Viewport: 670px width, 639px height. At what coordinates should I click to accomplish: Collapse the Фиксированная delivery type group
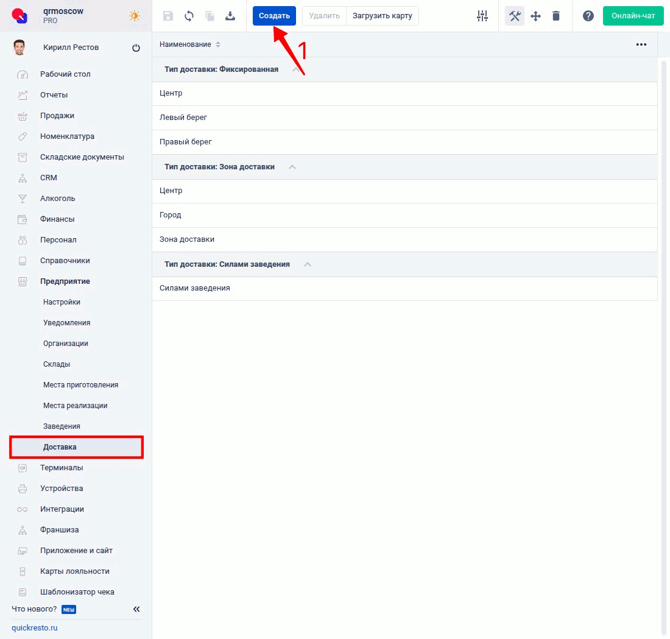(295, 69)
